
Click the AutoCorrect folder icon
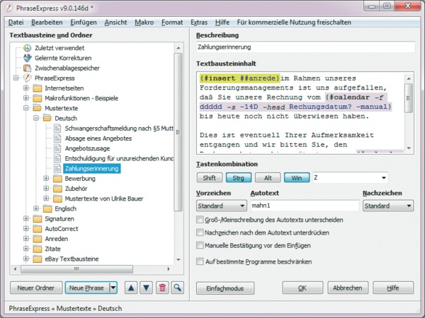point(38,229)
